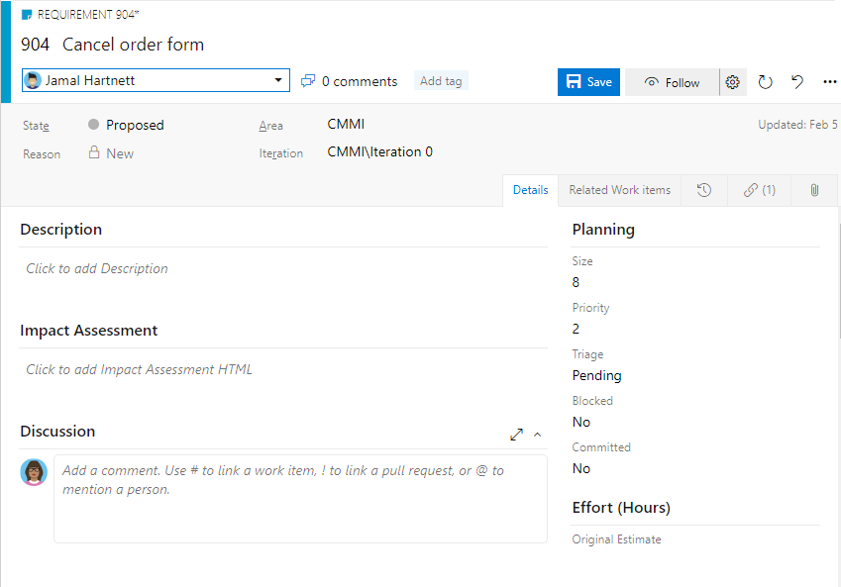Viewport: 841px width, 587px height.
Task: Collapse the Discussion section chevron
Action: click(x=537, y=435)
